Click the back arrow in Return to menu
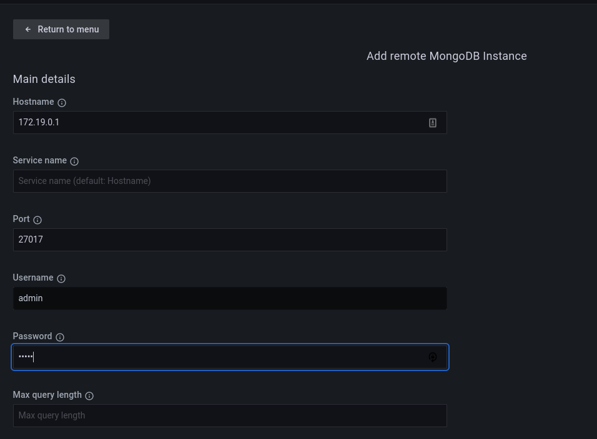Image resolution: width=597 pixels, height=439 pixels. pos(27,29)
